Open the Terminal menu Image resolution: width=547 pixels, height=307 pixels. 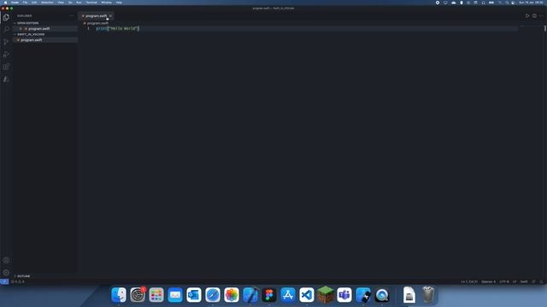tap(91, 3)
